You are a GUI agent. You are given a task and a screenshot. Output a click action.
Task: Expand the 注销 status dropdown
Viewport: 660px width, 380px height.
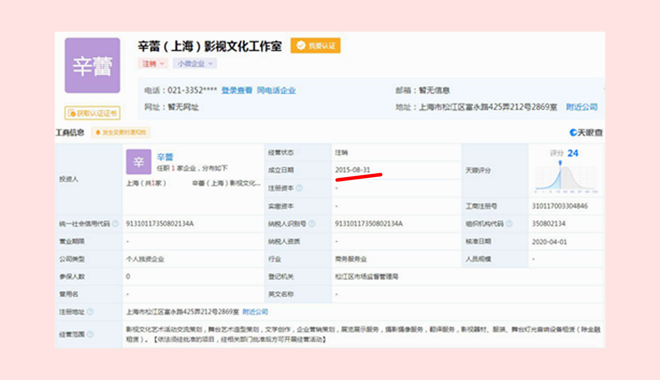click(163, 64)
